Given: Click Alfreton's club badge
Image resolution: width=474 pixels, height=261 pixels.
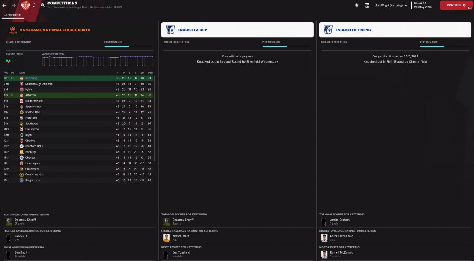Looking at the screenshot, I should click(21, 95).
